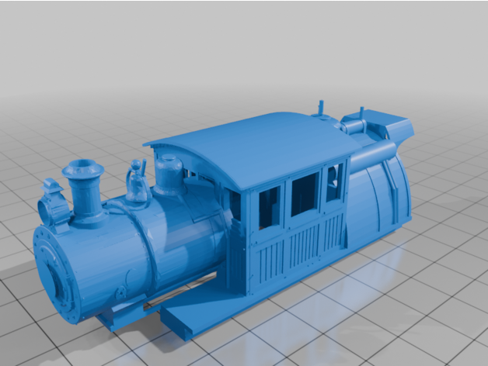
Task: Click the bell between stack and dome
Action: 138,181
